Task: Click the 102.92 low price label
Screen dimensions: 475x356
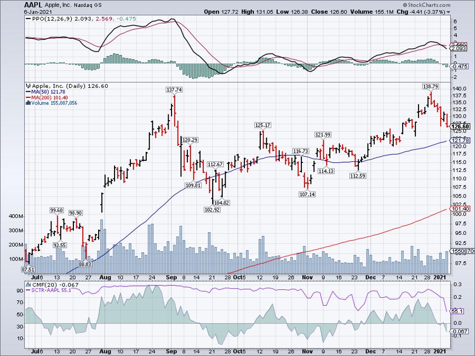Action: coord(212,210)
